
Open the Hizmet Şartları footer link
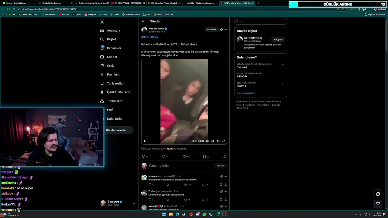coord(242,101)
